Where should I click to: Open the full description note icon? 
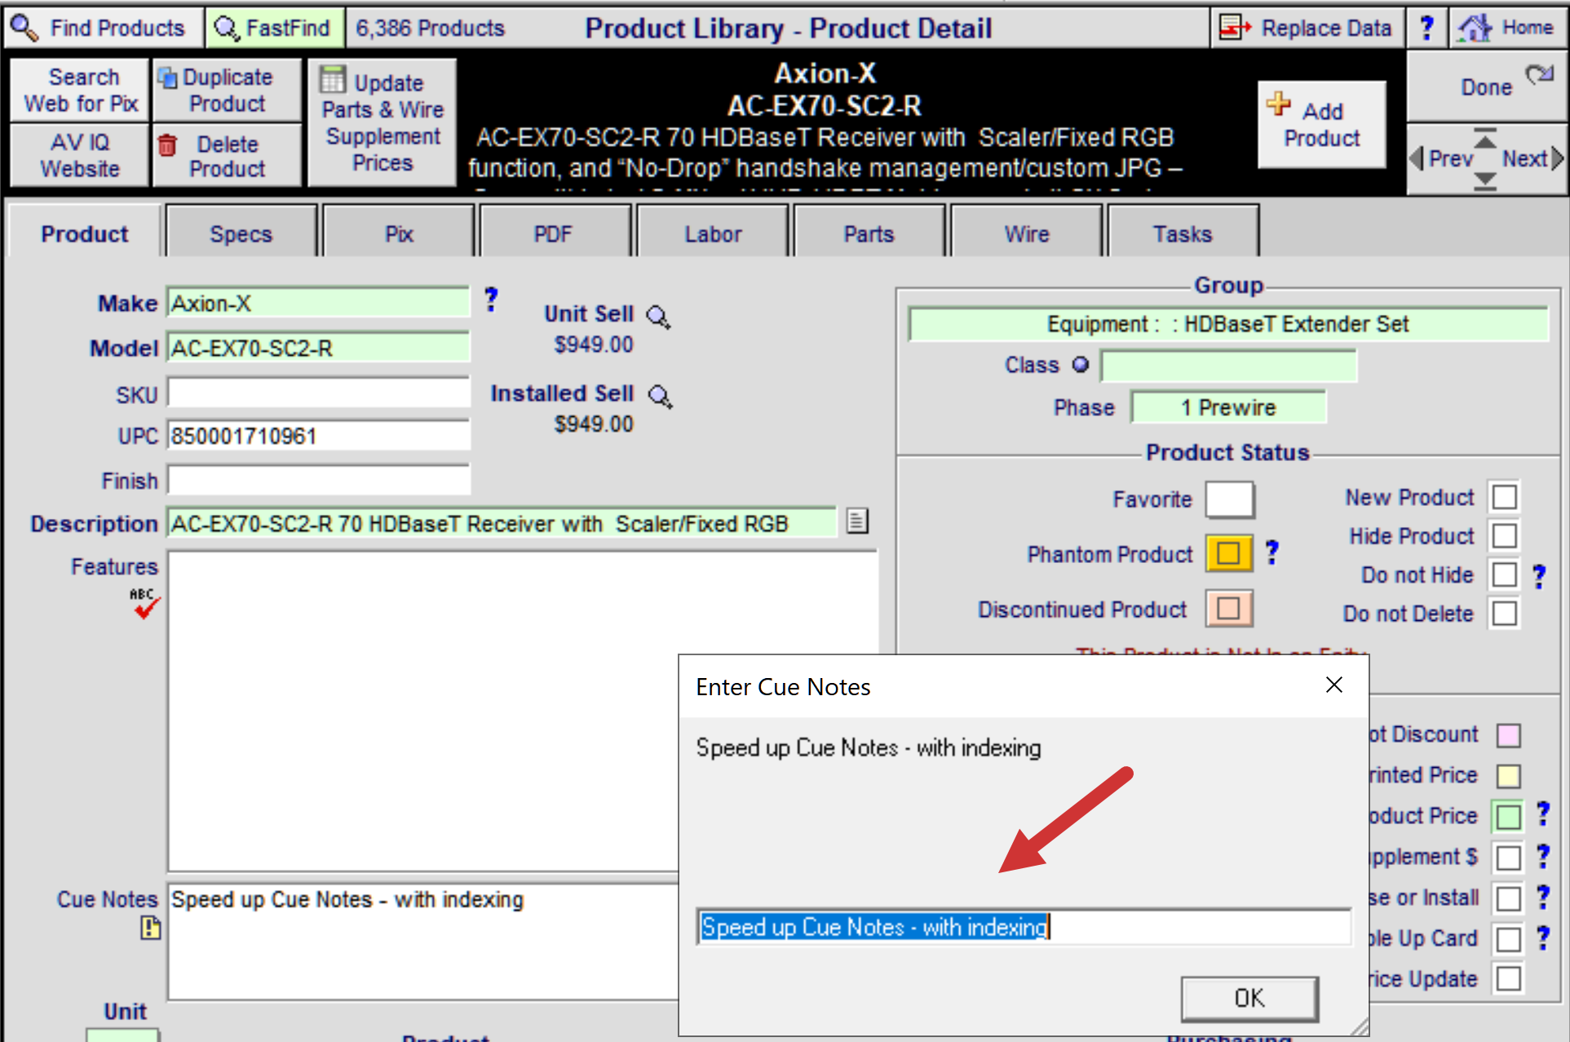pos(856,521)
